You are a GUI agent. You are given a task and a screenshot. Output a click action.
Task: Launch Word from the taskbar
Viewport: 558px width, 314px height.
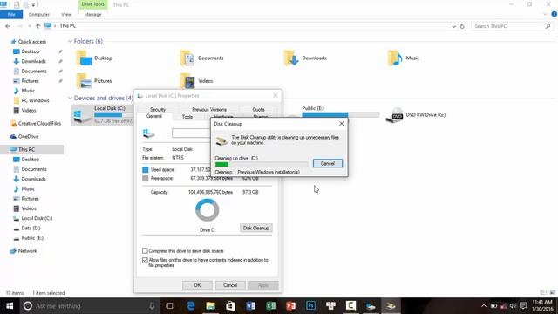click(250, 306)
